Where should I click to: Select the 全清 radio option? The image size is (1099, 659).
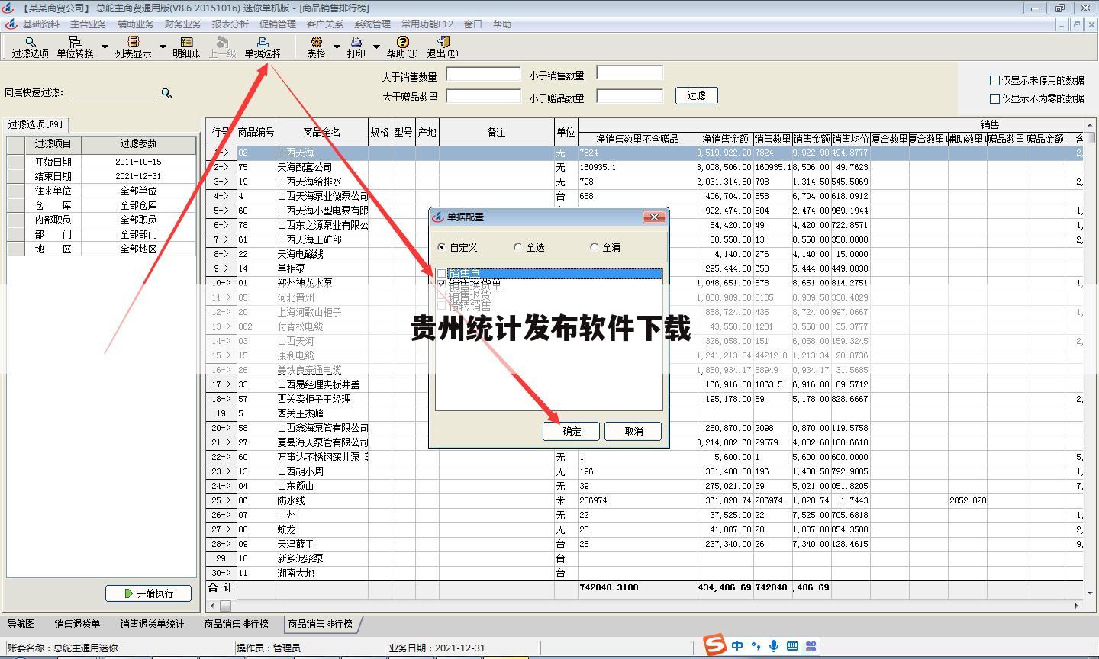[594, 247]
